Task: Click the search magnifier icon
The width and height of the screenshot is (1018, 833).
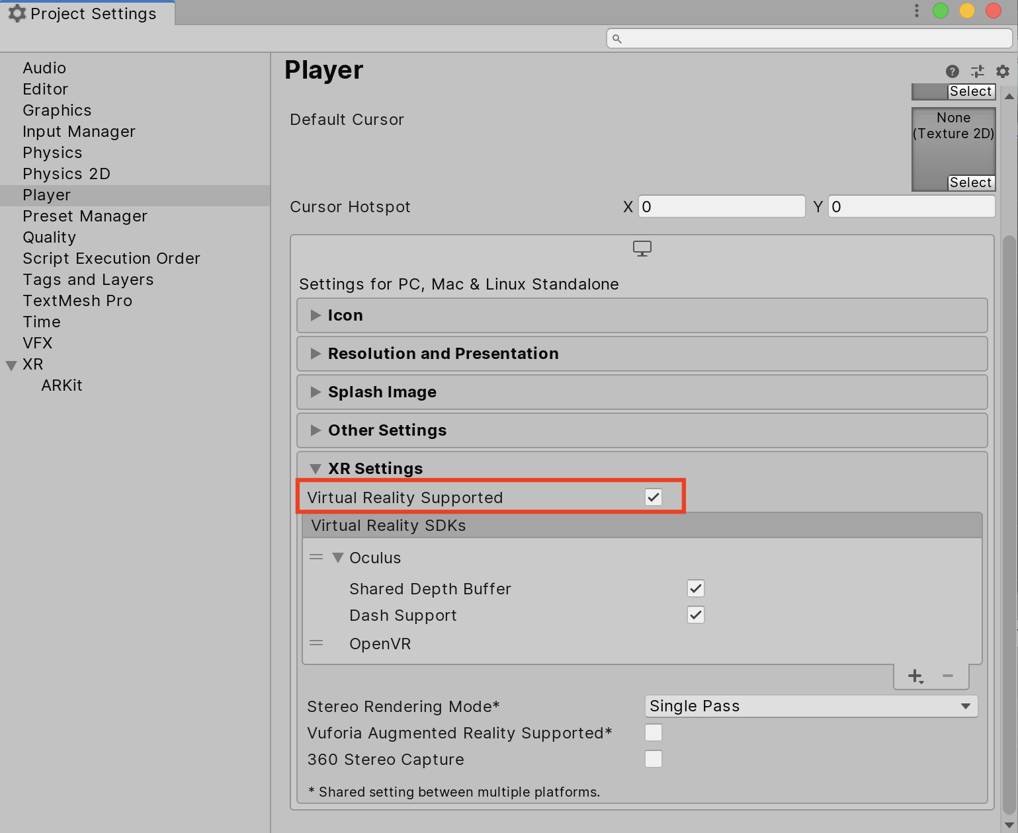Action: pos(617,39)
